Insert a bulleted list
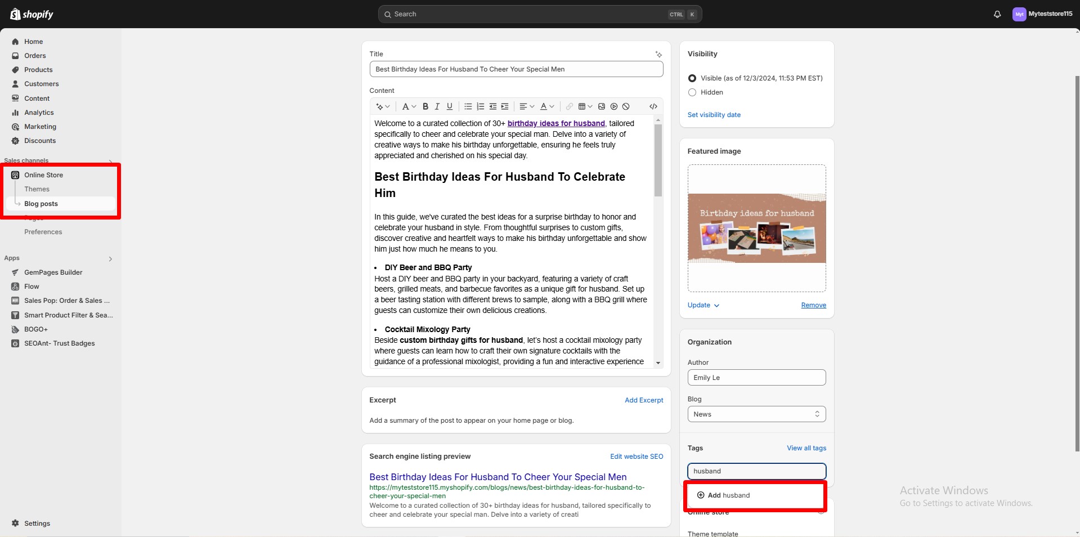Image resolution: width=1080 pixels, height=537 pixels. point(468,106)
